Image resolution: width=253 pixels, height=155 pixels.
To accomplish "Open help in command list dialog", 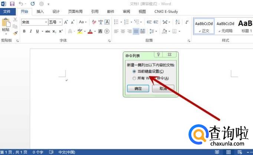I will pyautogui.click(x=158, y=55).
